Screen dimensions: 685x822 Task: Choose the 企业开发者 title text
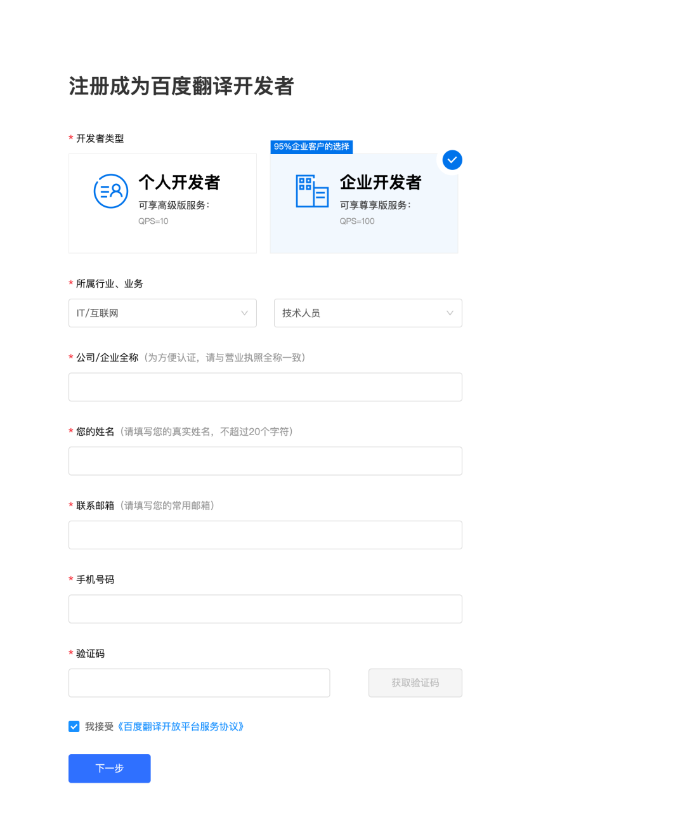coord(381,183)
